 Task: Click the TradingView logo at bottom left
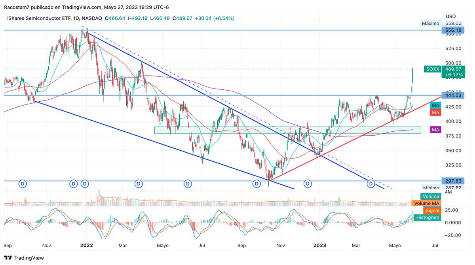point(25,258)
